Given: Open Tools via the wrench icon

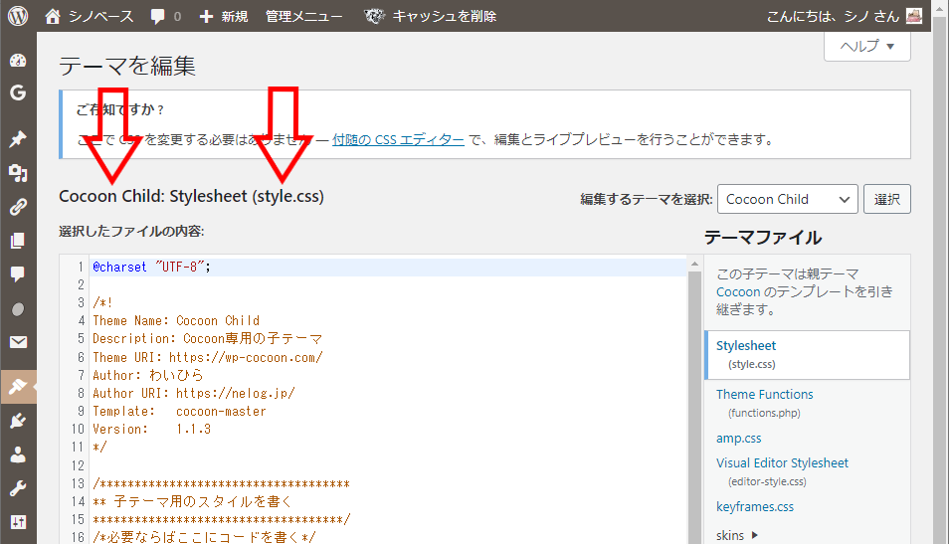Looking at the screenshot, I should pos(18,487).
